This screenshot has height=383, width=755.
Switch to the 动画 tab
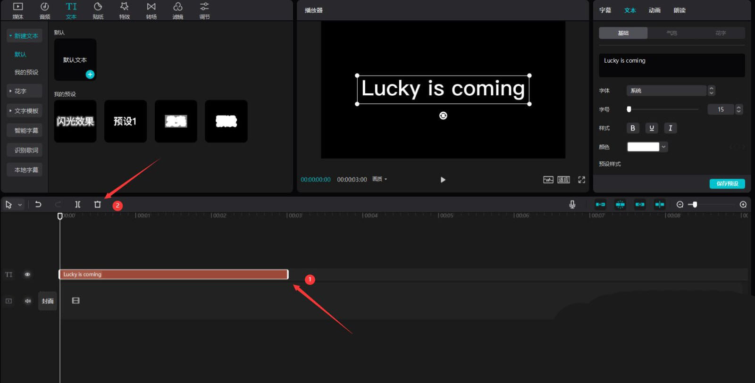[x=654, y=10]
